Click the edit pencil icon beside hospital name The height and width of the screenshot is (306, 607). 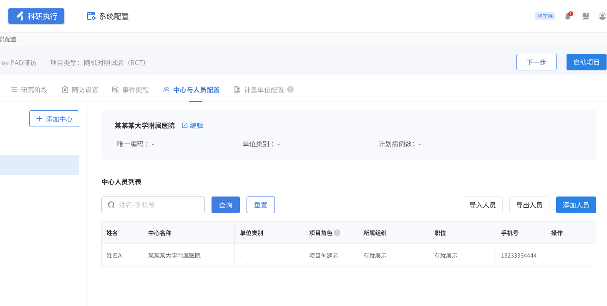pyautogui.click(x=185, y=125)
